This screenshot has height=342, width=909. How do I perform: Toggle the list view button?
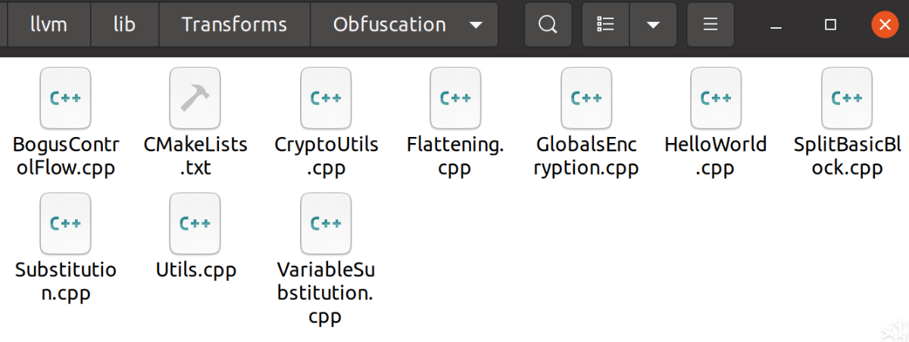(x=605, y=24)
